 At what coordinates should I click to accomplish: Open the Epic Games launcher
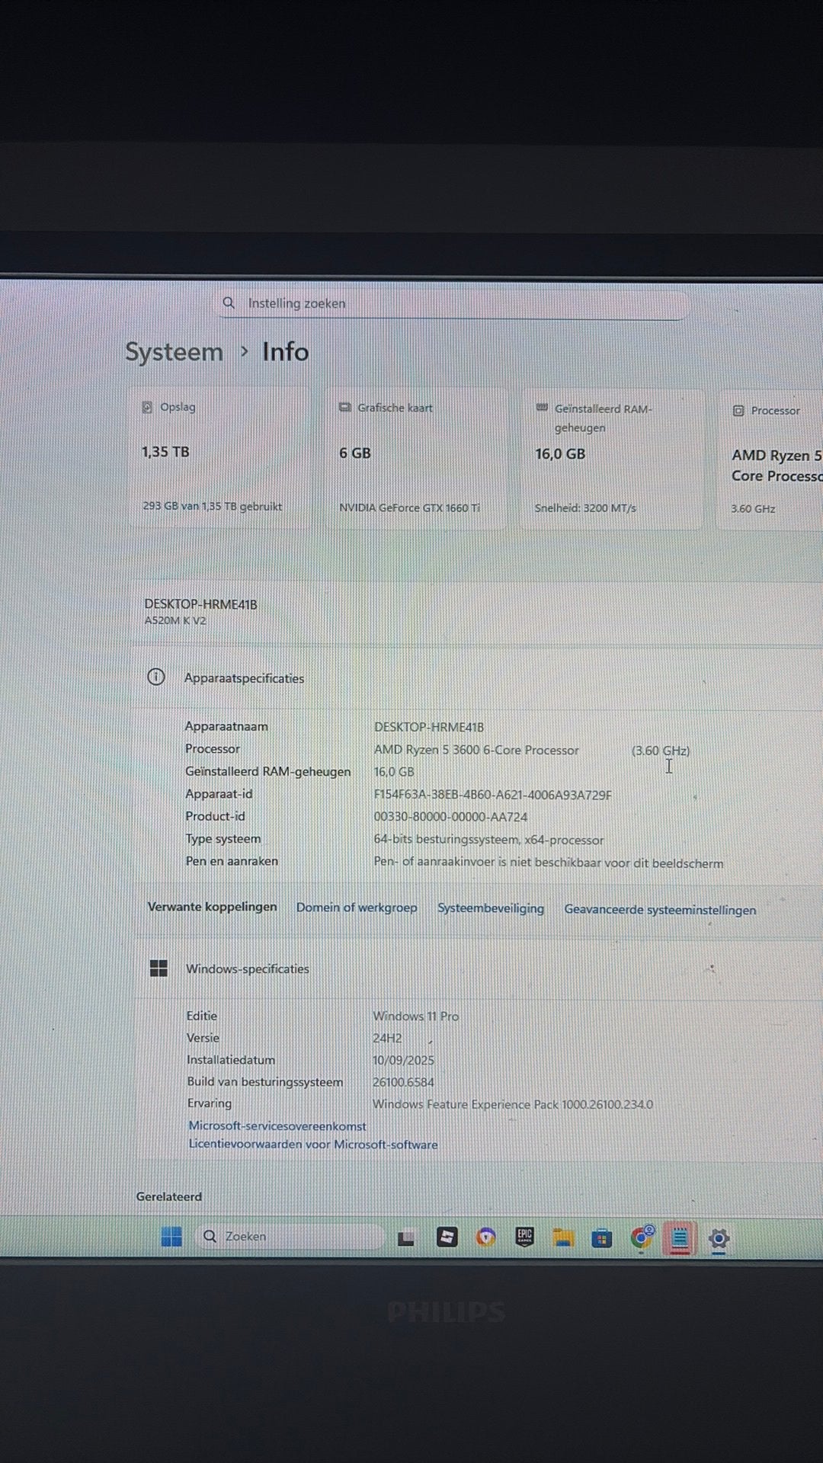(x=524, y=1237)
